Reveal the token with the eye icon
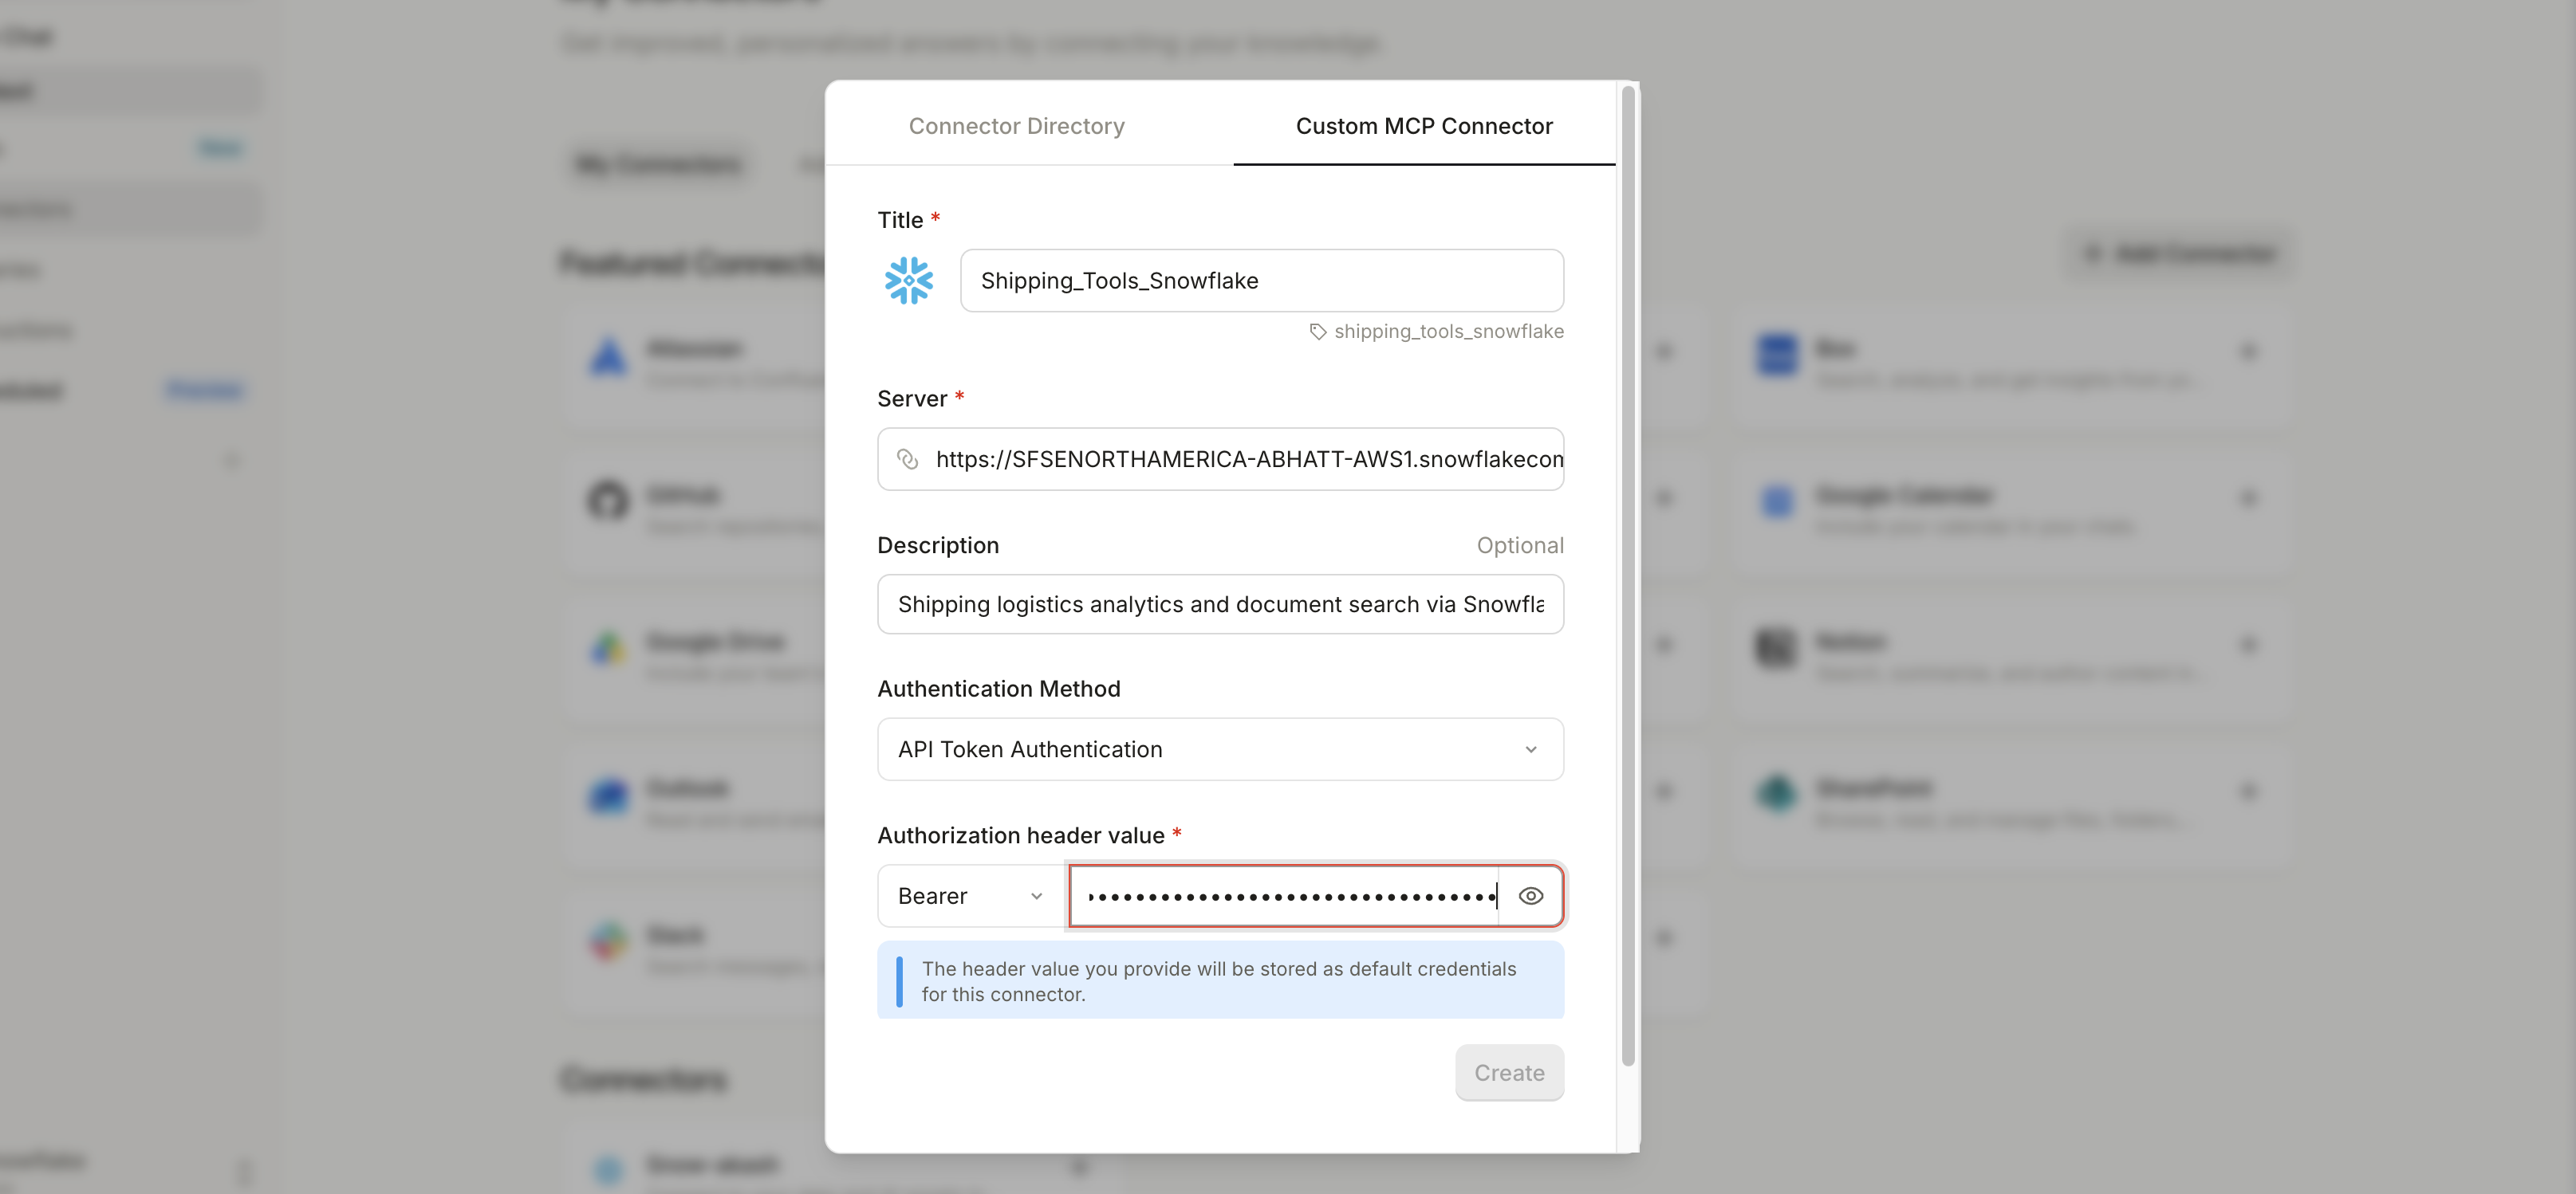2576x1194 pixels. pyautogui.click(x=1530, y=896)
